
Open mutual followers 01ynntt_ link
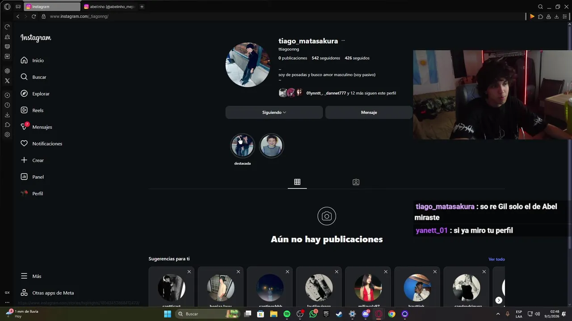314,93
